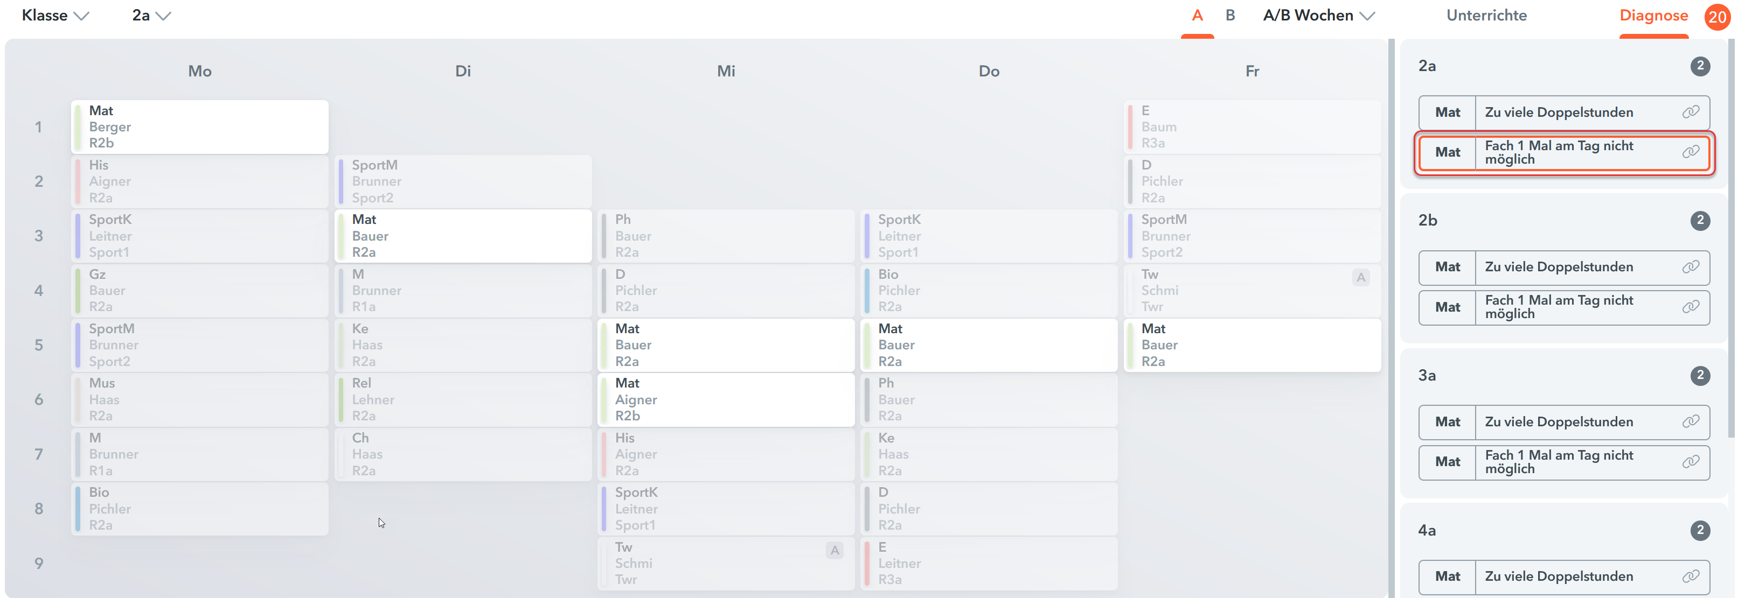Open the 2a class selector dropdown
Image resolution: width=1738 pixels, height=598 pixels.
coord(152,16)
